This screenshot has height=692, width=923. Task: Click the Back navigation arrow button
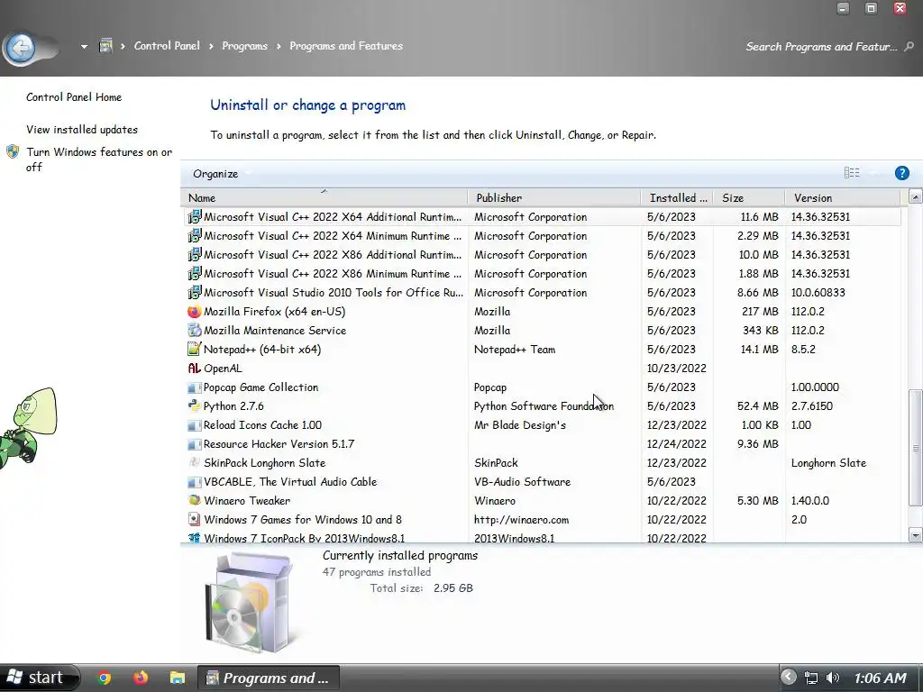tap(22, 47)
